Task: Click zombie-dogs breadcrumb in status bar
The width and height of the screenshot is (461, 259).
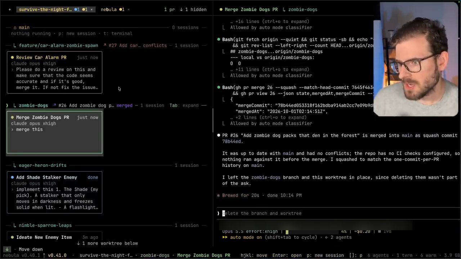Action: tap(155, 255)
